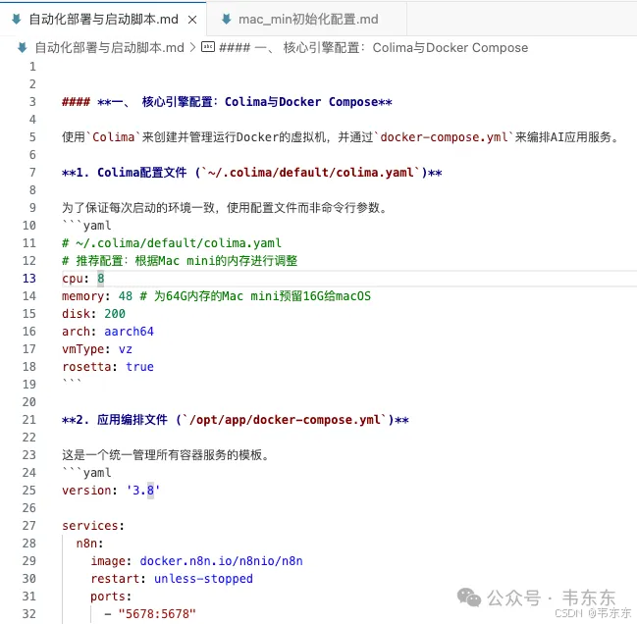Screen dimensions: 637x624
Task: Click markdown file icon on first tab
Action: click(17, 19)
